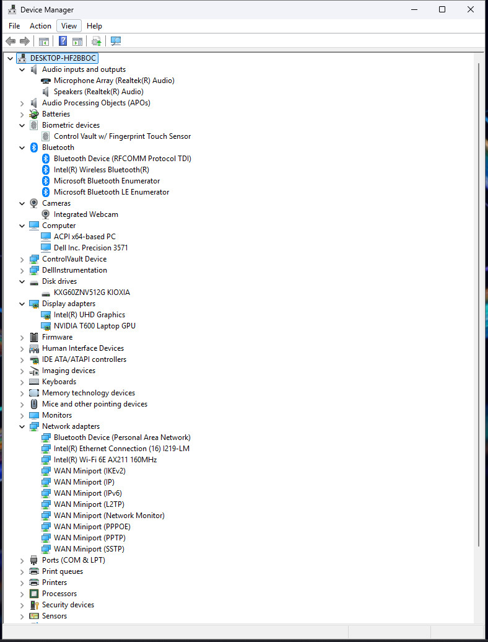Select the DESKTOP-HF2BBOC root node
The image size is (488, 642).
pos(63,58)
